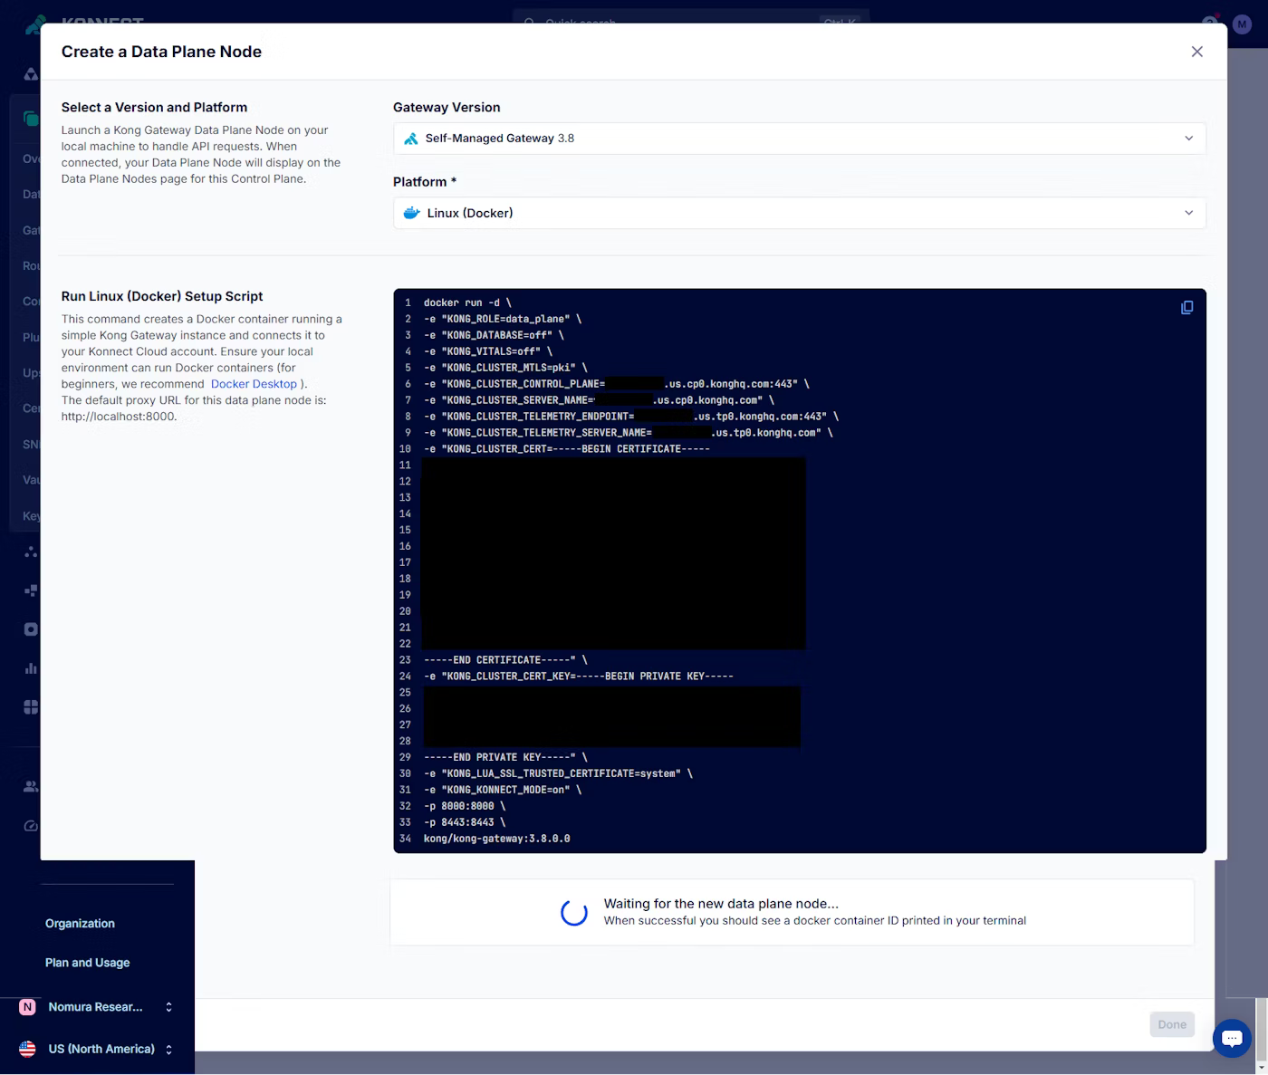This screenshot has width=1268, height=1075.
Task: Follow the Docker Desktop link
Action: [x=254, y=384]
